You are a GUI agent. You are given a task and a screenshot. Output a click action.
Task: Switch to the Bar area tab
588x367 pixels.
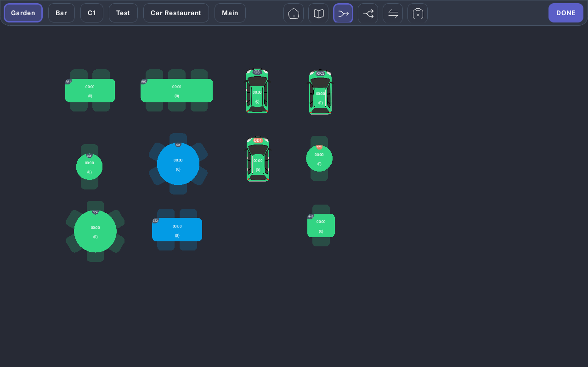point(62,13)
